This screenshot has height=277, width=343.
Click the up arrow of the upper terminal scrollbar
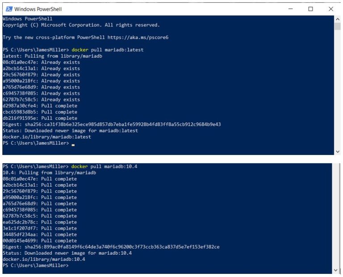pos(337,19)
